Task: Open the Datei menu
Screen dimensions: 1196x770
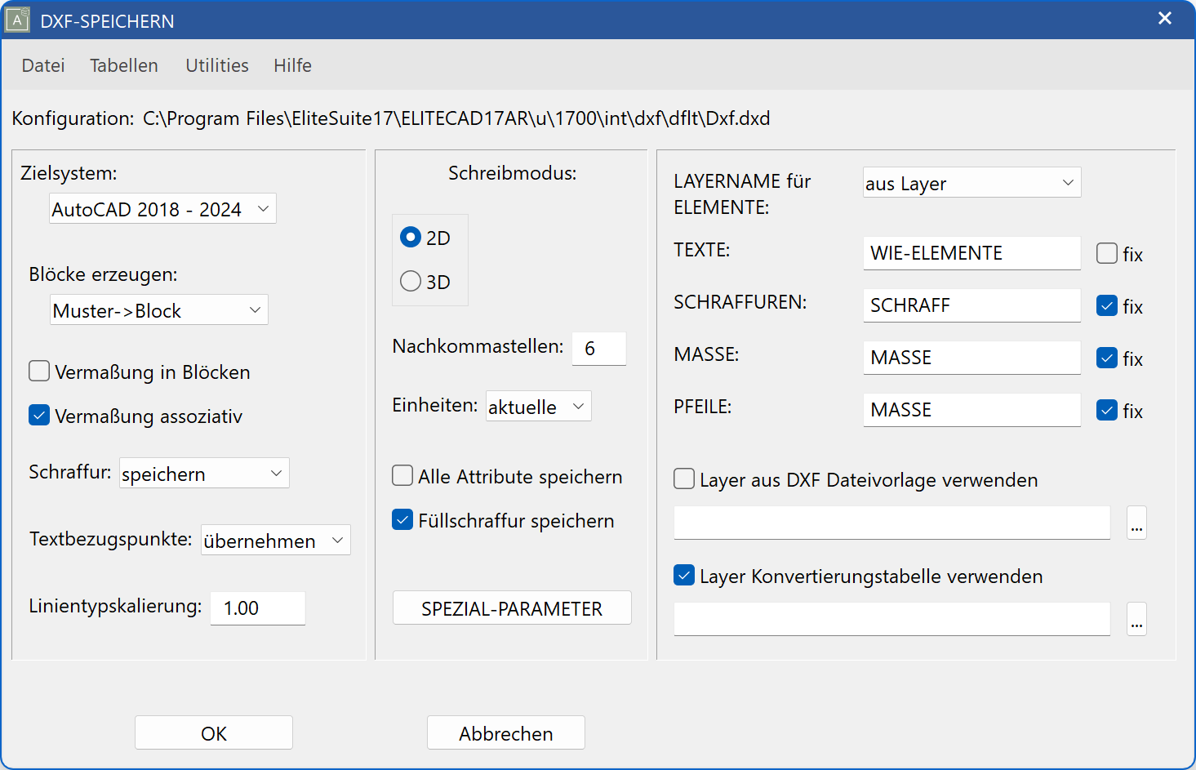Action: (42, 65)
